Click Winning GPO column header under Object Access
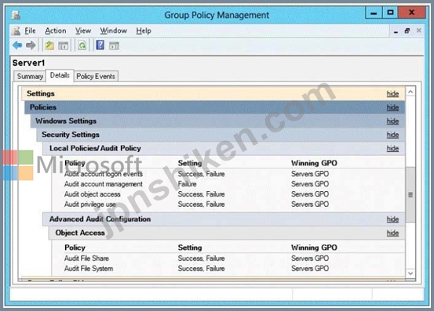 pyautogui.click(x=314, y=248)
